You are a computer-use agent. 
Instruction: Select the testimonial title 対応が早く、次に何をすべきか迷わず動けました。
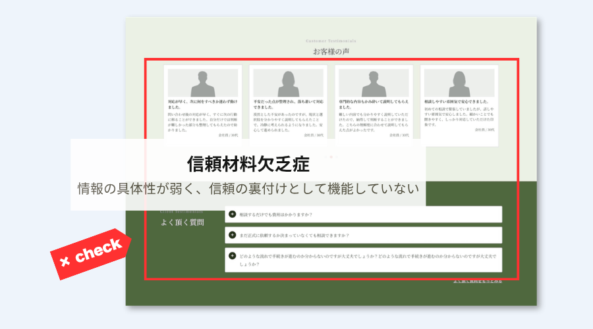click(x=203, y=104)
